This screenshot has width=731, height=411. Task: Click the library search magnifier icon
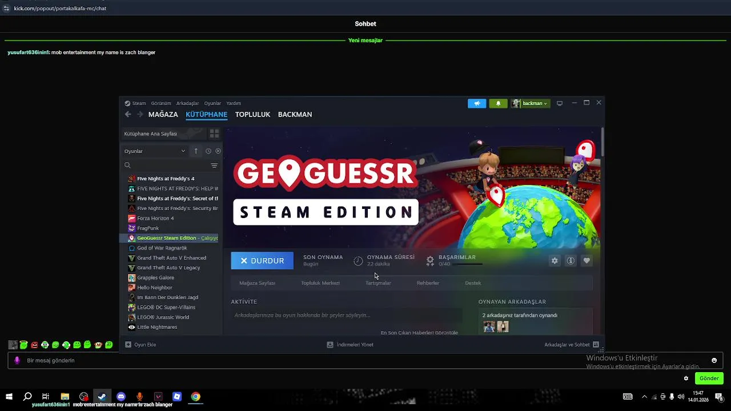(127, 166)
